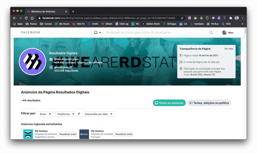The height and width of the screenshot is (153, 257).
Task: Open the CA bookmark
Action: 183,24
